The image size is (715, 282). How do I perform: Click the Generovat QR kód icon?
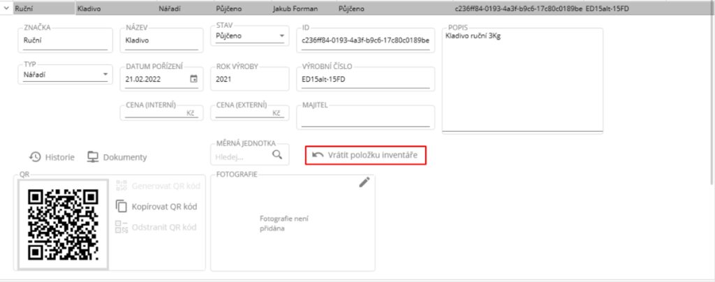tap(121, 186)
